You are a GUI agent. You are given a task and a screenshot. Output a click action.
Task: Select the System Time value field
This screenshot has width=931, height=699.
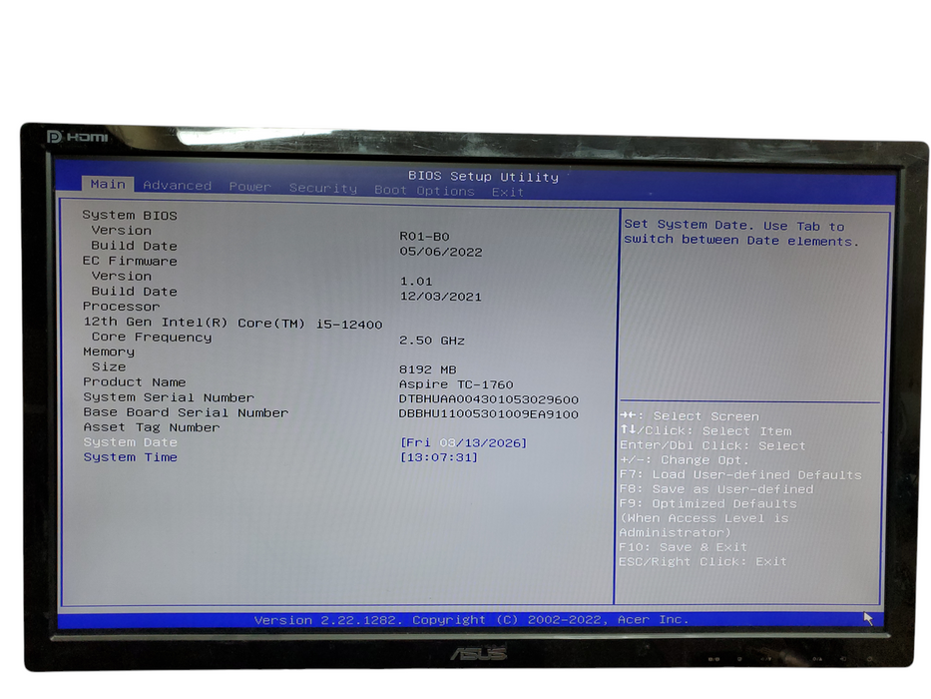439,457
